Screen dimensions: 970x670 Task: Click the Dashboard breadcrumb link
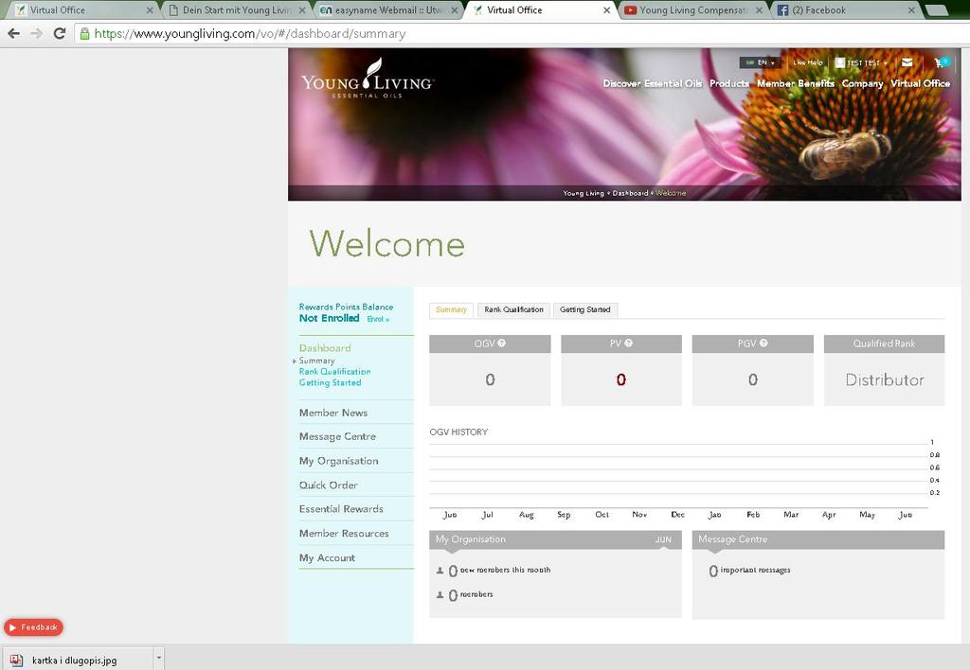(630, 193)
